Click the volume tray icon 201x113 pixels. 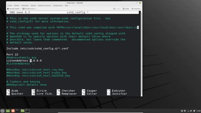click(x=191, y=111)
